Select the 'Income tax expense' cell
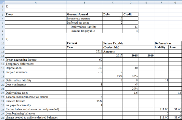The image size is (182, 120). click(x=84, y=18)
